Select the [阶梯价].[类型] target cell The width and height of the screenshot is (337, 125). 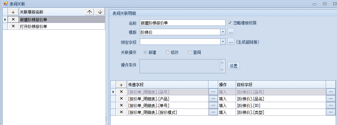point(281,112)
